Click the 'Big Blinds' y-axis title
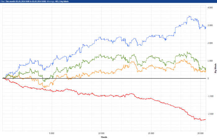This screenshot has width=217, height=139. click(215, 68)
